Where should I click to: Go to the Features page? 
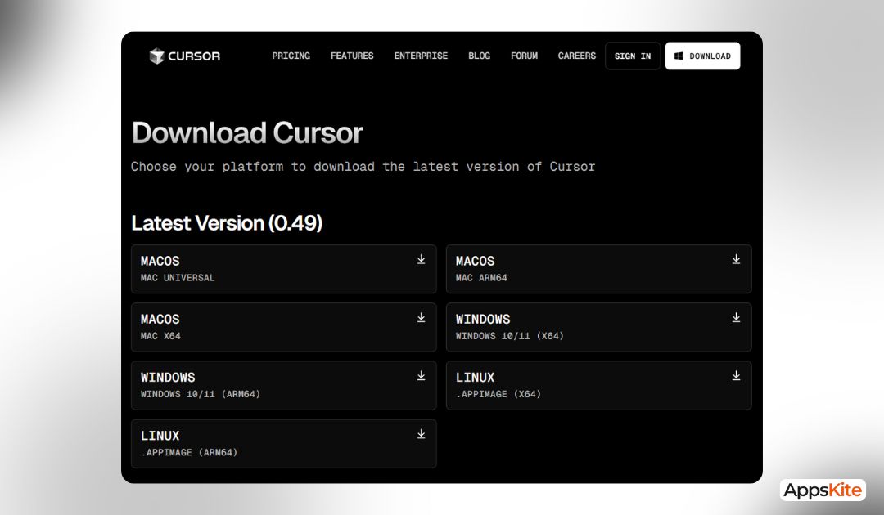point(352,56)
